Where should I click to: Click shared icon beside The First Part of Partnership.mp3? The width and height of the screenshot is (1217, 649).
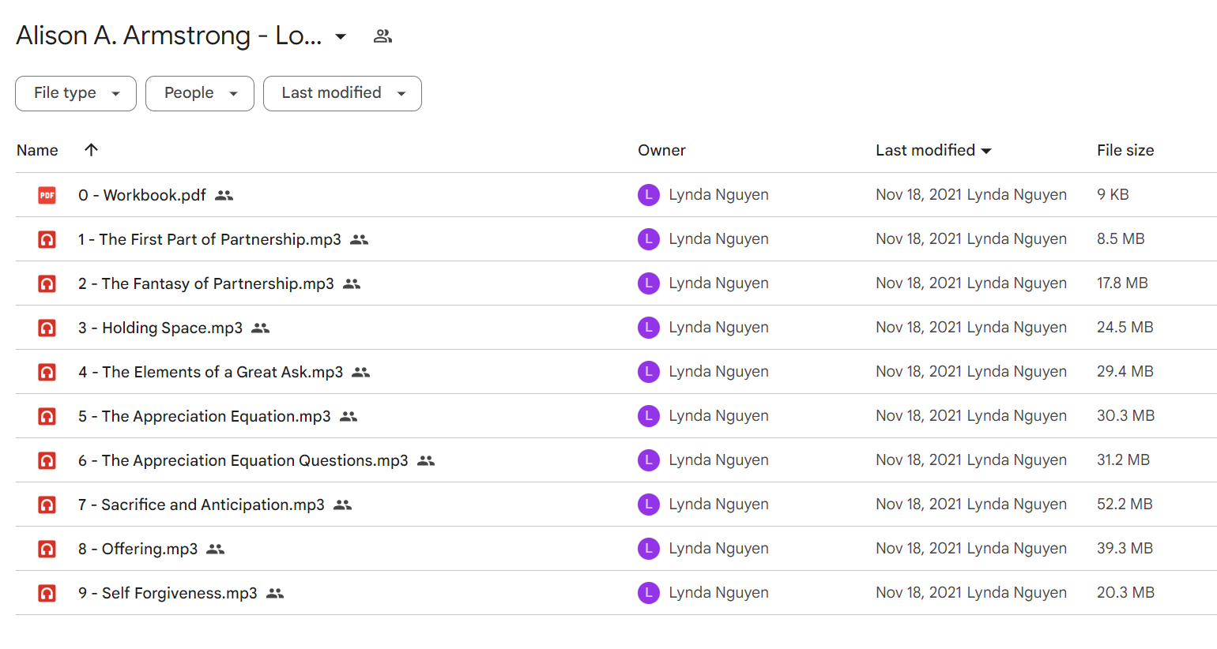(360, 239)
